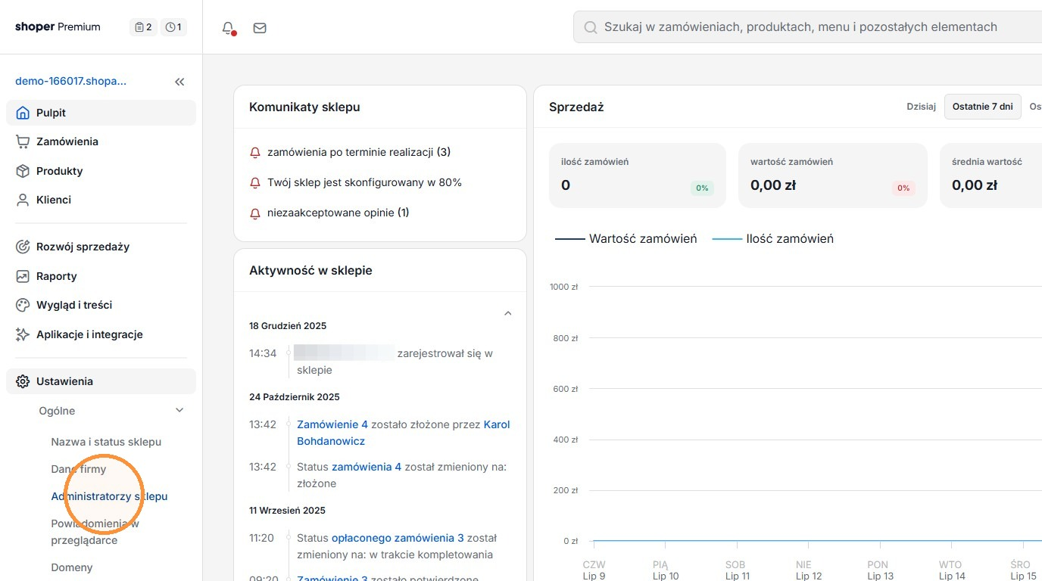Toggle Ilość zamówień chart legend

pyautogui.click(x=773, y=238)
